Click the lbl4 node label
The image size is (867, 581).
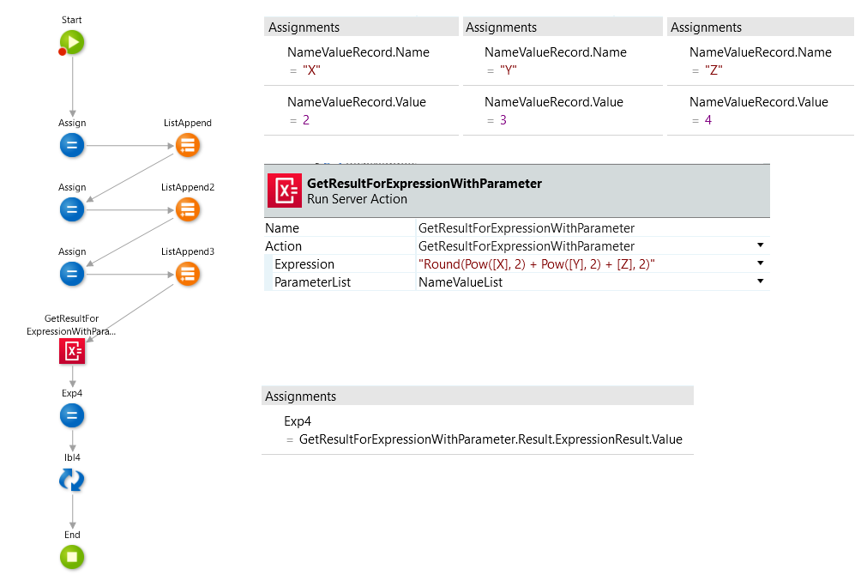click(x=72, y=457)
